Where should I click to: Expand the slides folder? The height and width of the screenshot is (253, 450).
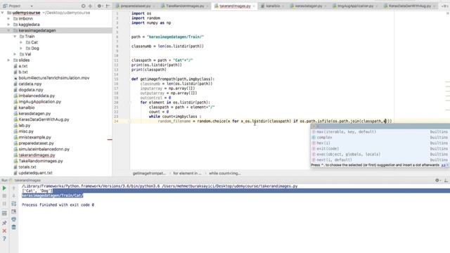click(x=8, y=60)
